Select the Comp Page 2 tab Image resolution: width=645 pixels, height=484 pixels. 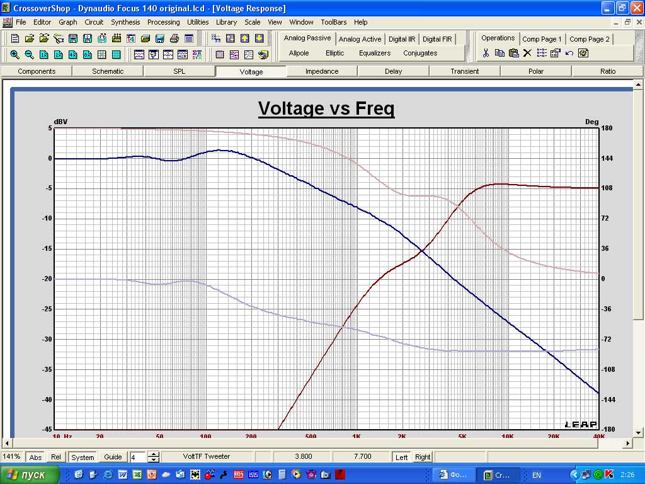click(x=590, y=39)
